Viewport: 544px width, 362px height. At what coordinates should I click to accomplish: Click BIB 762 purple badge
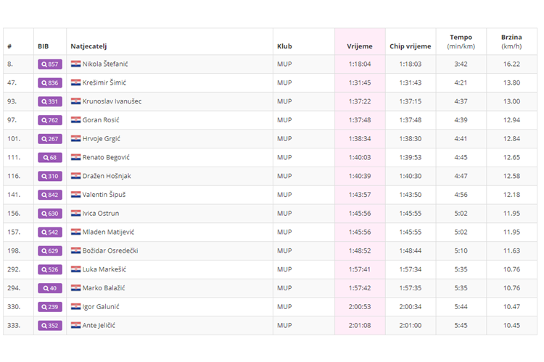[50, 120]
